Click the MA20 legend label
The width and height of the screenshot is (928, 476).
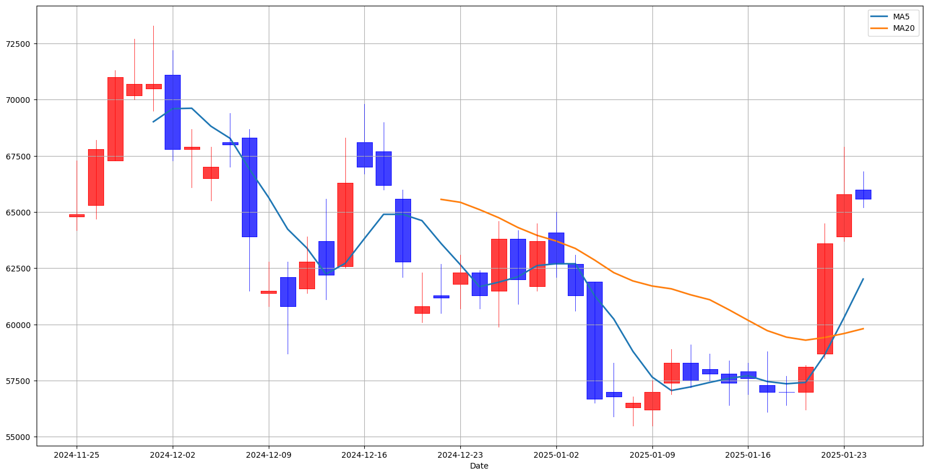pyautogui.click(x=903, y=29)
